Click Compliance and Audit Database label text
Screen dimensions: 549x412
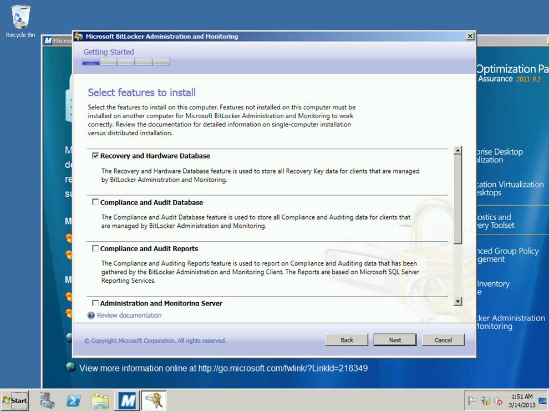click(x=151, y=202)
